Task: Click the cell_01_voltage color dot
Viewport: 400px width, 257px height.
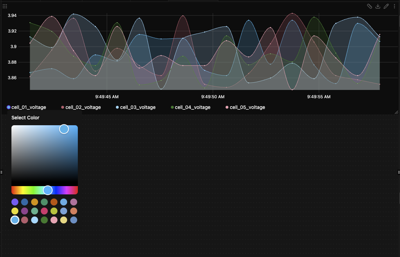Action: click(8, 107)
